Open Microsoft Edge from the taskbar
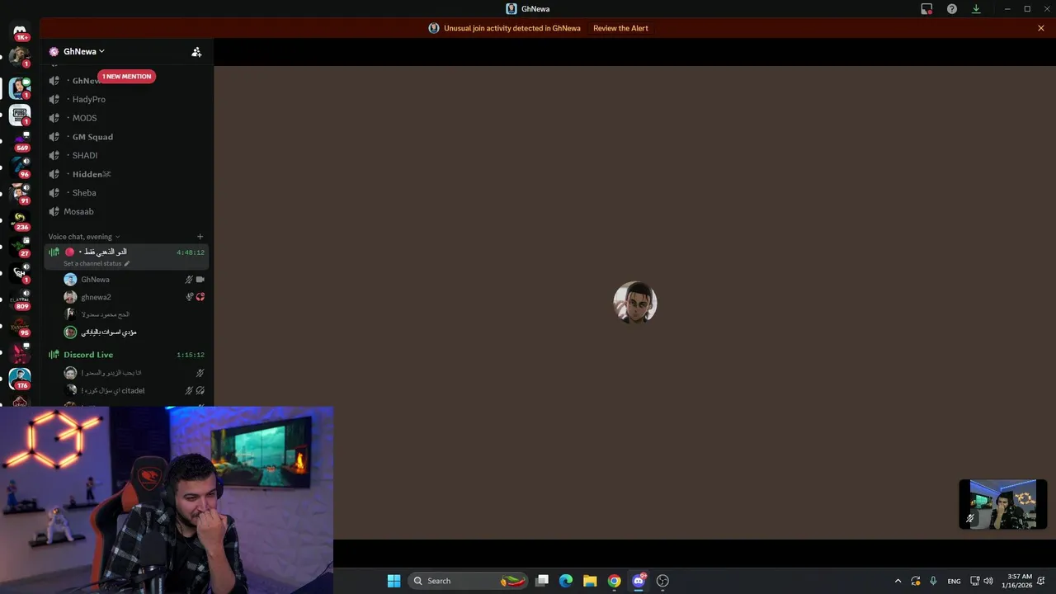 point(566,581)
